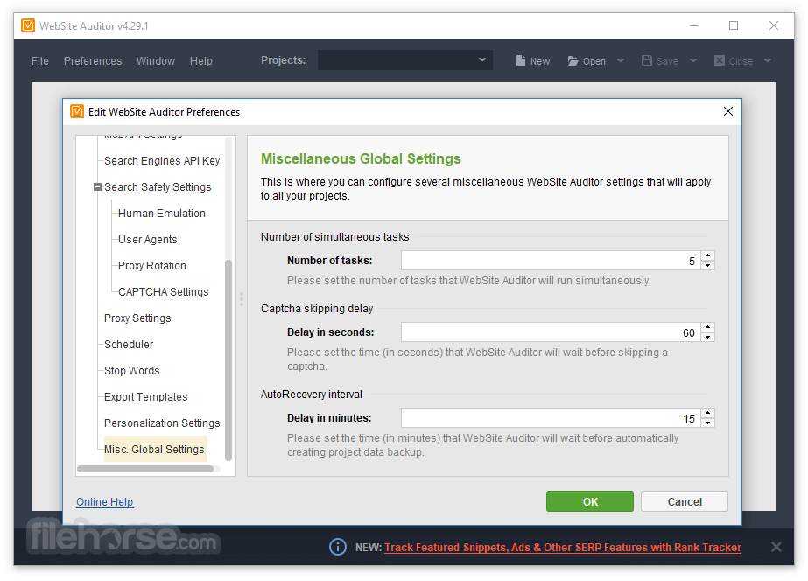This screenshot has width=808, height=581.
Task: Close the Edit Preferences dialog with its X
Action: point(728,111)
